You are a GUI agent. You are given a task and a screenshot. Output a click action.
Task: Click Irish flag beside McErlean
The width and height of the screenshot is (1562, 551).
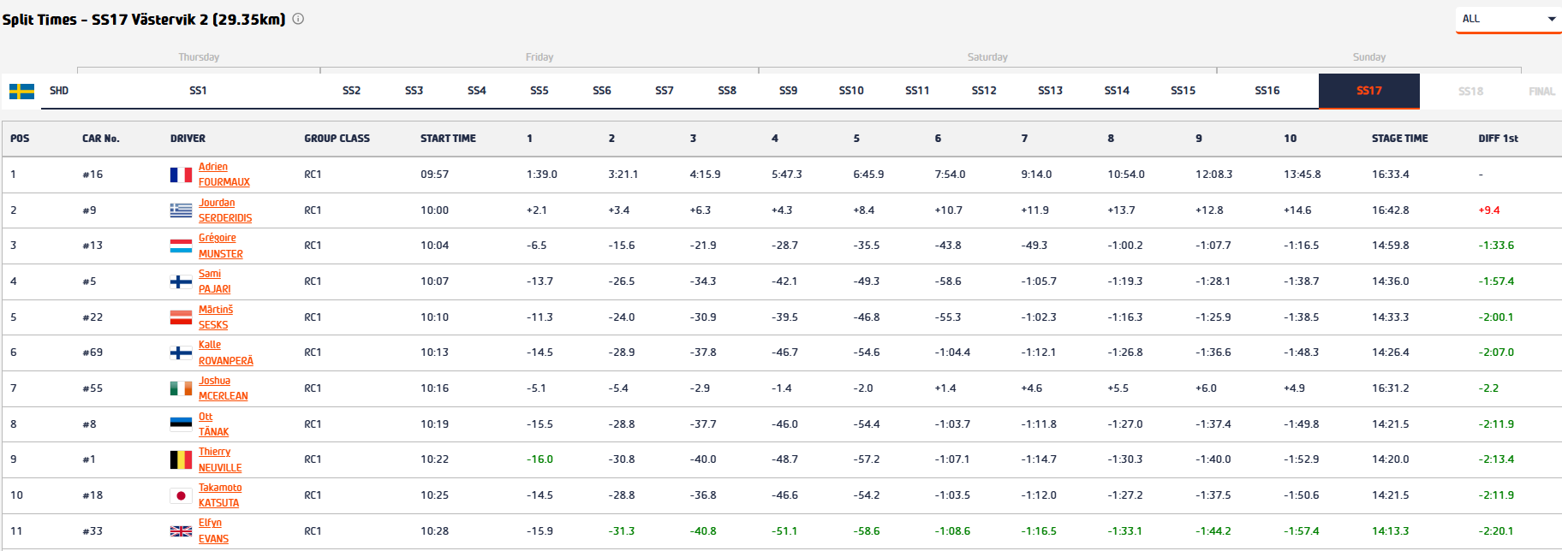[181, 388]
